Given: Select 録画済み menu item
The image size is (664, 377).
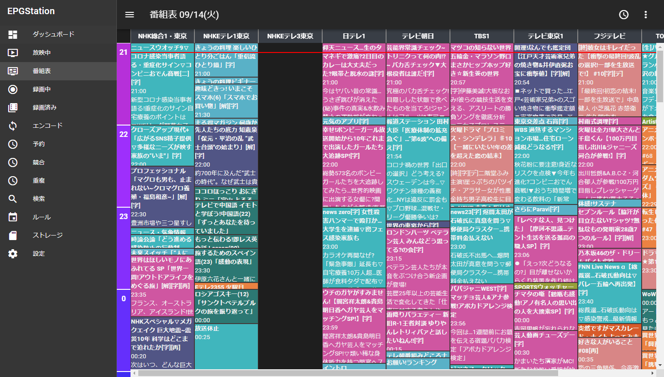Looking at the screenshot, I should pyautogui.click(x=58, y=107).
